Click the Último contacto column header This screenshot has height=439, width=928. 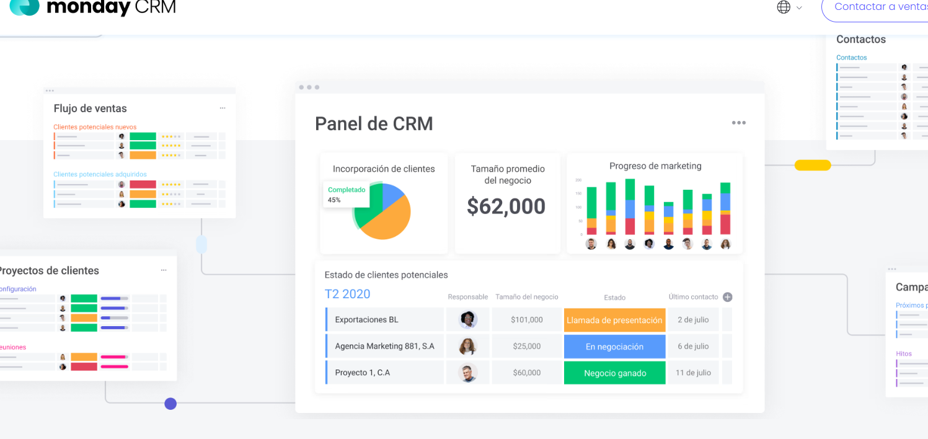pyautogui.click(x=693, y=297)
